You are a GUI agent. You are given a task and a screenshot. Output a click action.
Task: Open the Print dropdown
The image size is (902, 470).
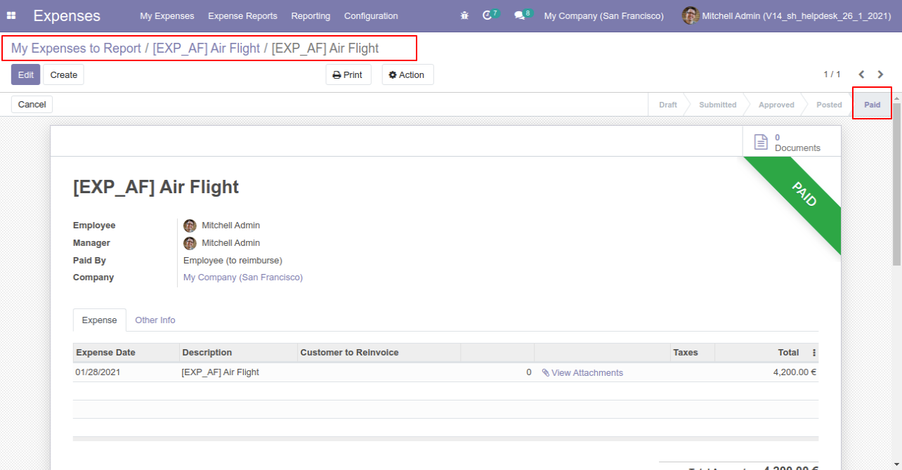coord(348,74)
